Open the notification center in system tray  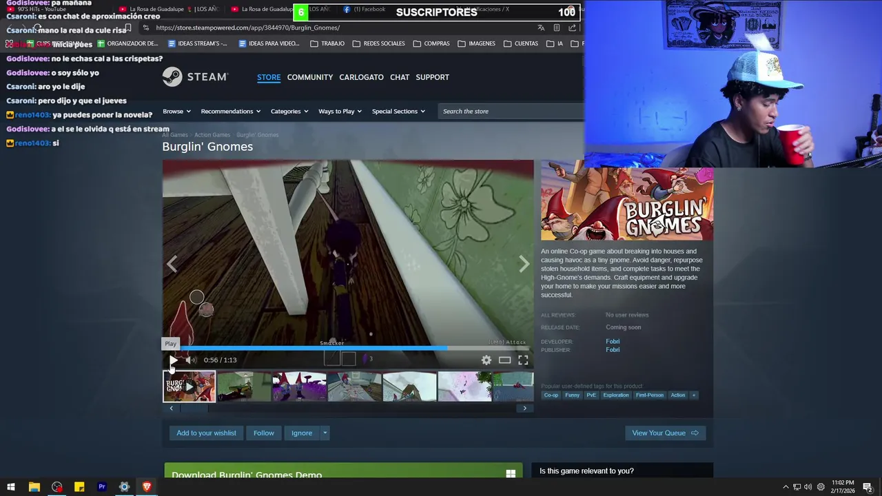click(868, 487)
